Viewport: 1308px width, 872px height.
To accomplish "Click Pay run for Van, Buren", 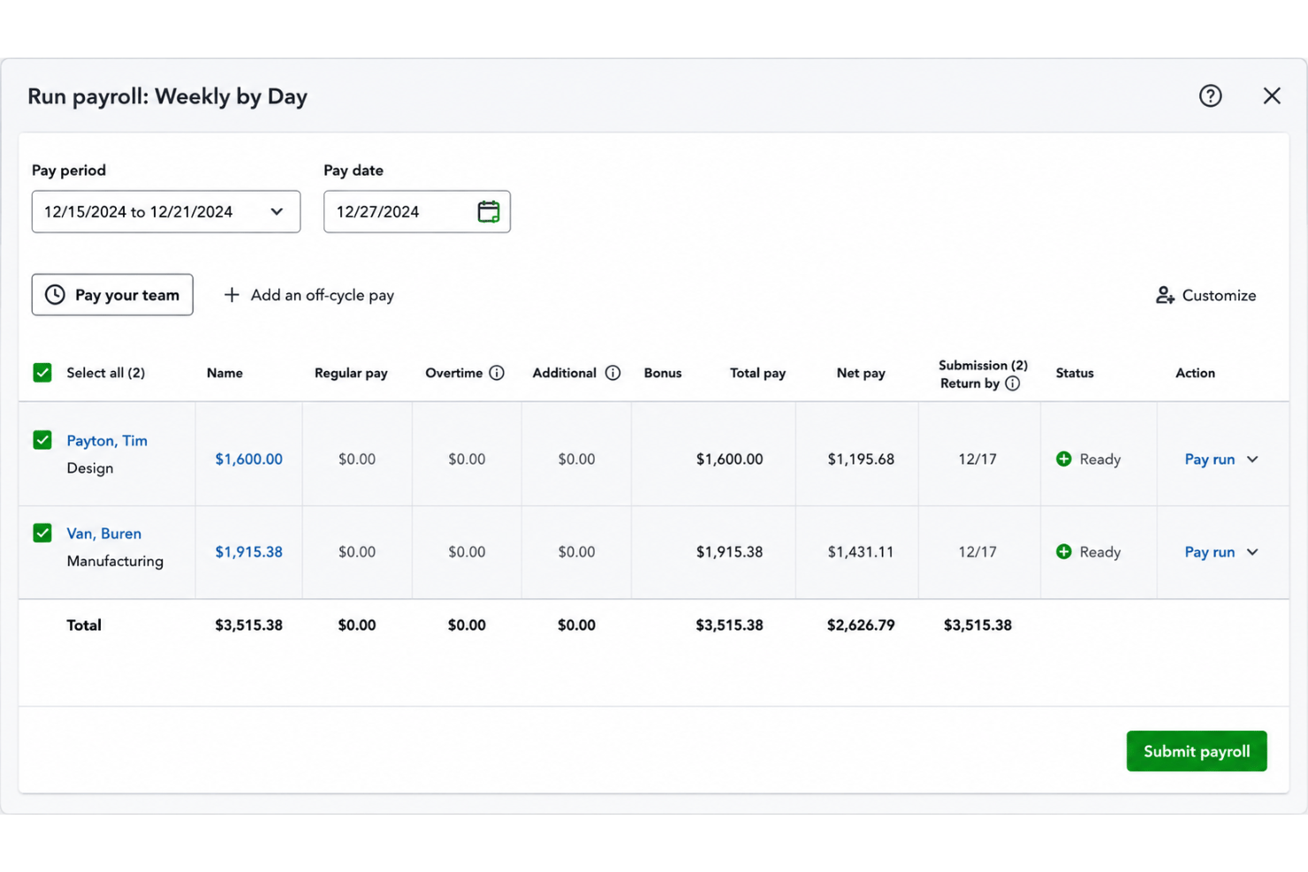I will (1210, 552).
